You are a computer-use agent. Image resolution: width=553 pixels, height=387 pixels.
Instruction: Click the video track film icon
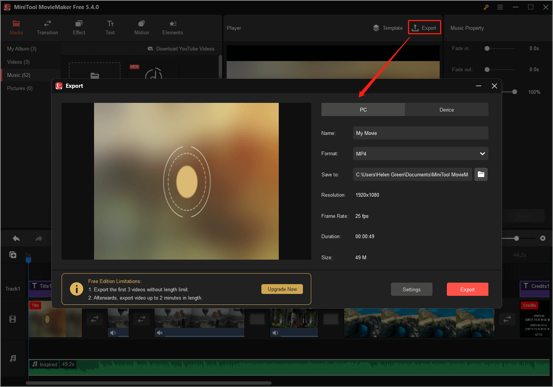click(x=13, y=320)
